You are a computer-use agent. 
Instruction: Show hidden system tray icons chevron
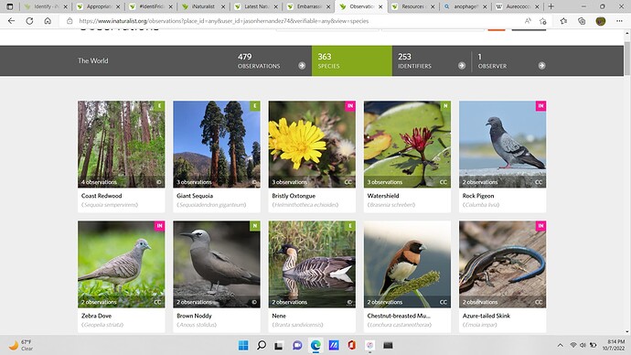coord(560,345)
